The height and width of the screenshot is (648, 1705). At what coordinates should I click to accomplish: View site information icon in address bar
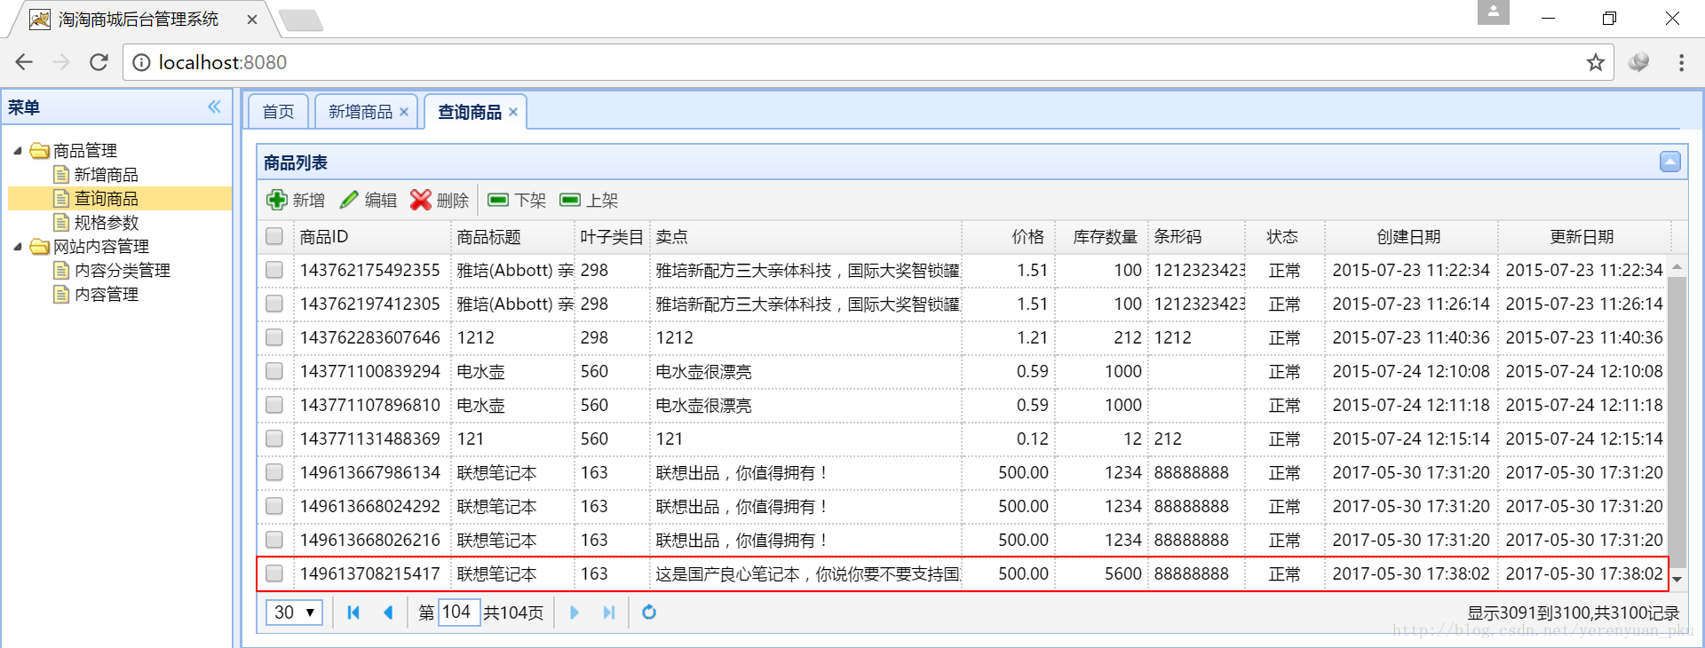(x=141, y=62)
